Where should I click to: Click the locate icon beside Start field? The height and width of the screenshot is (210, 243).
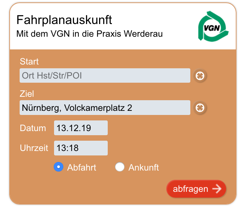click(200, 75)
